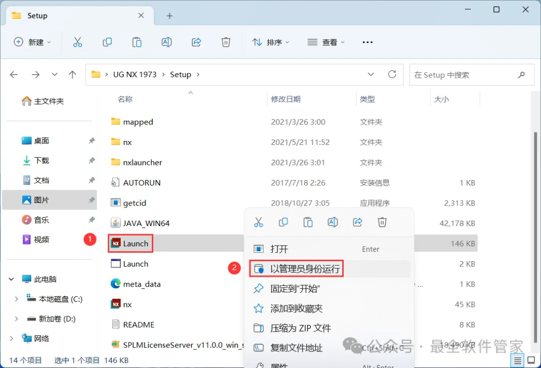Click the Delete icon in the context menu
The height and width of the screenshot is (368, 541).
(x=382, y=222)
